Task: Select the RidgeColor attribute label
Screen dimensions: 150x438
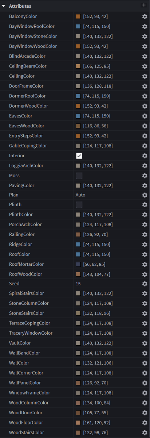Action: click(x=20, y=245)
